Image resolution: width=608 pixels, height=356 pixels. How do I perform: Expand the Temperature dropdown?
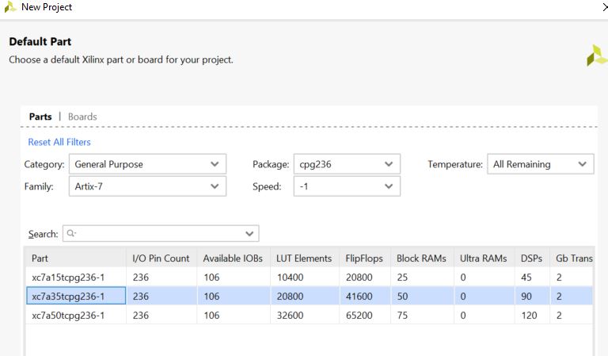(540, 164)
